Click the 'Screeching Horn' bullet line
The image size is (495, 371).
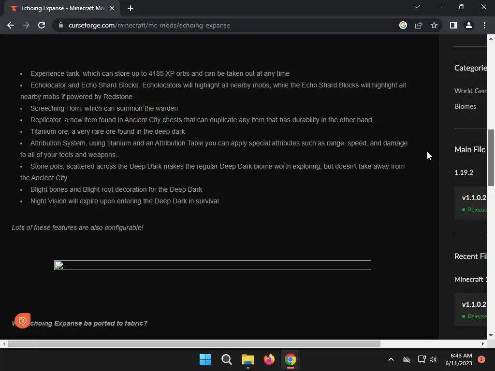104,108
